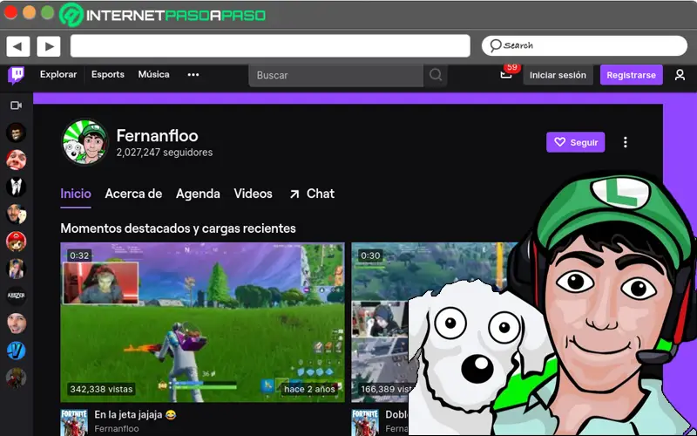Go to Esports in the navigation bar

coord(108,74)
